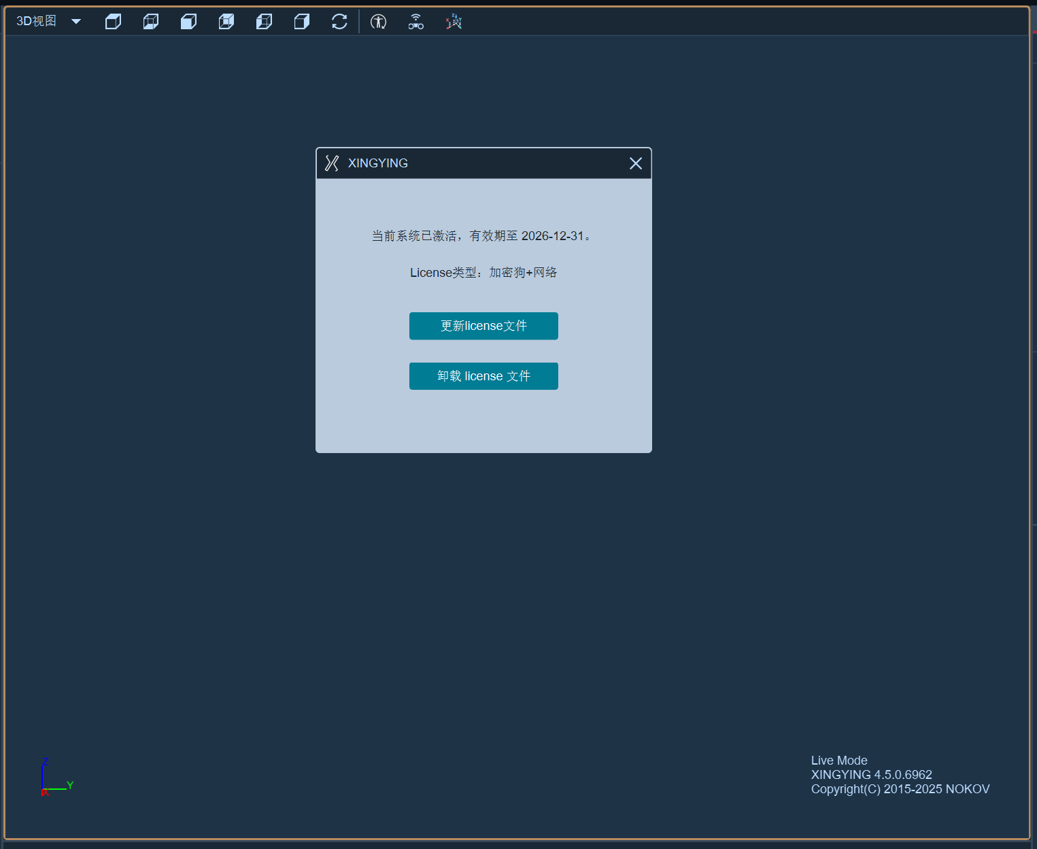This screenshot has height=849, width=1037.
Task: Click the circular arrows reset view icon
Action: [x=339, y=22]
